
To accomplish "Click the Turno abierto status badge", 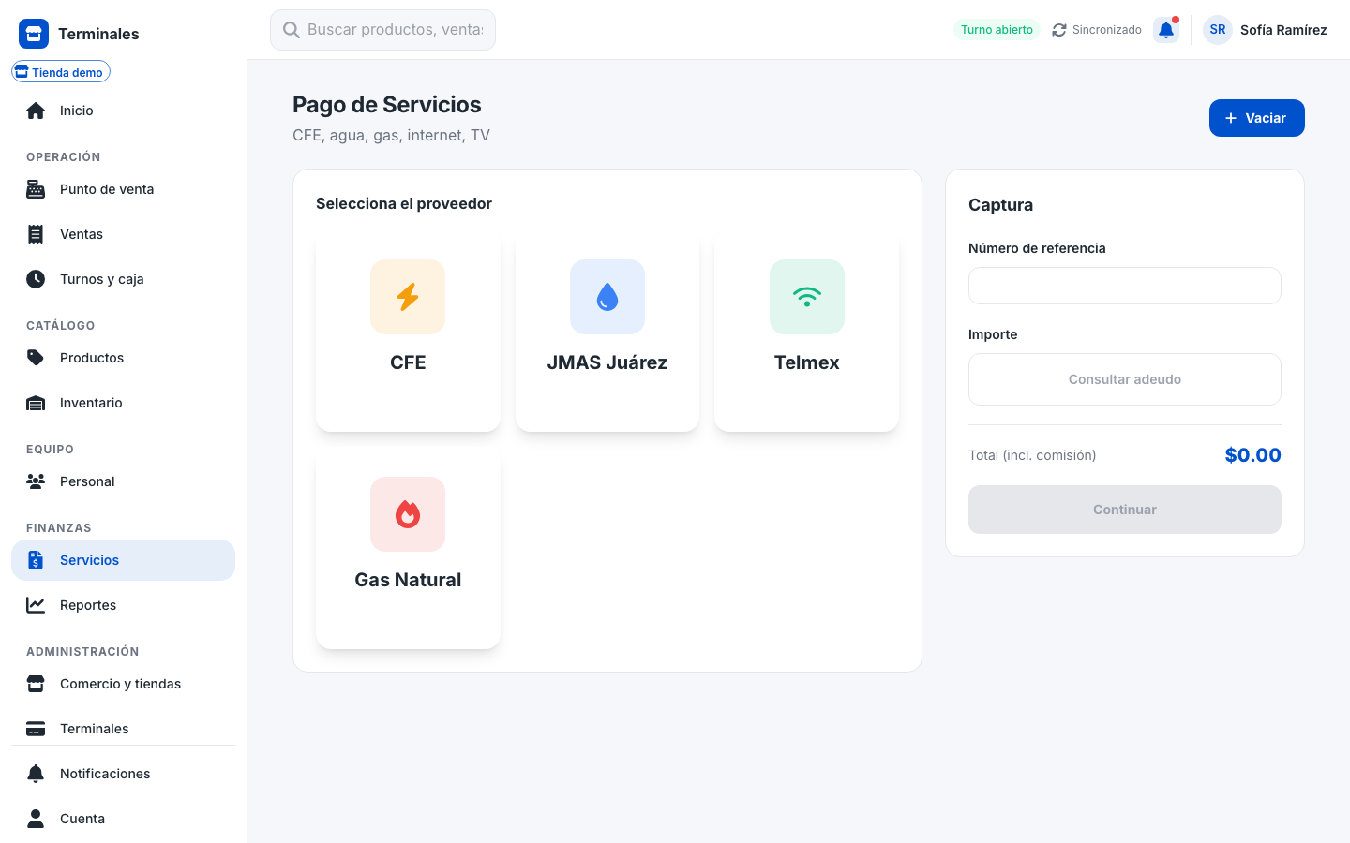I will 997,30.
